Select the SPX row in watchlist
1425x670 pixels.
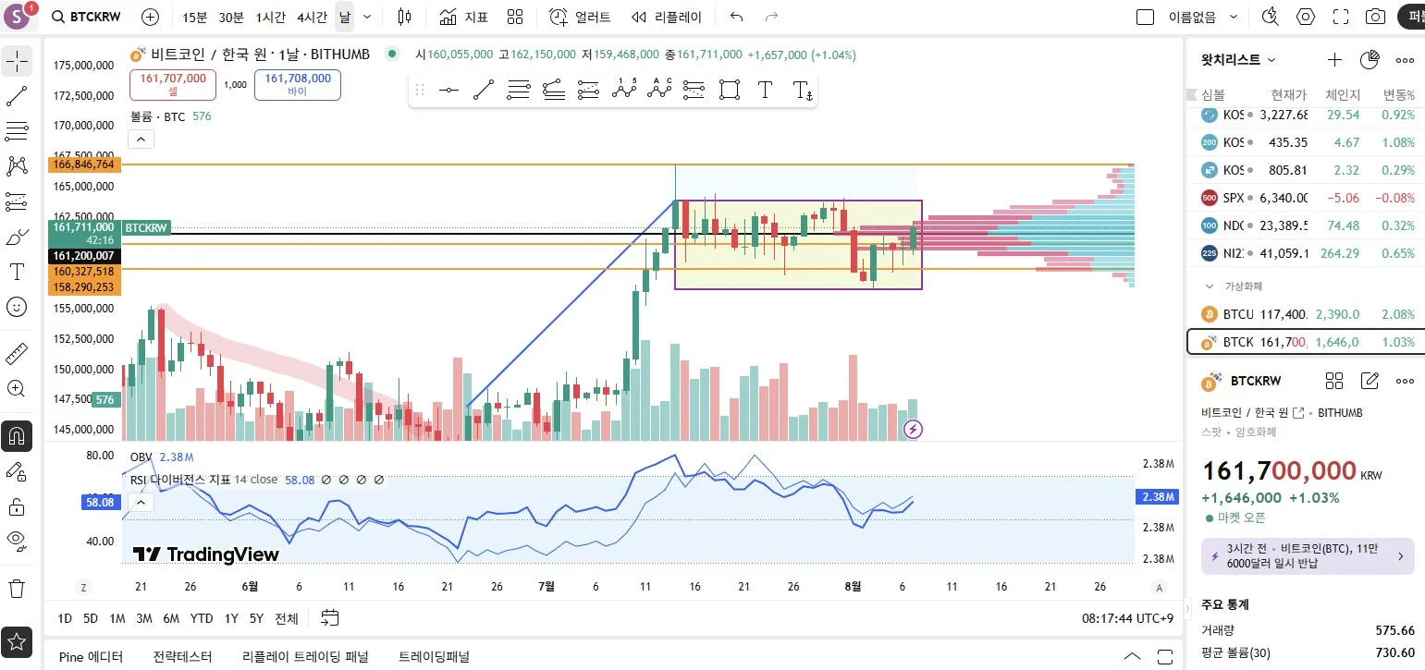point(1306,198)
